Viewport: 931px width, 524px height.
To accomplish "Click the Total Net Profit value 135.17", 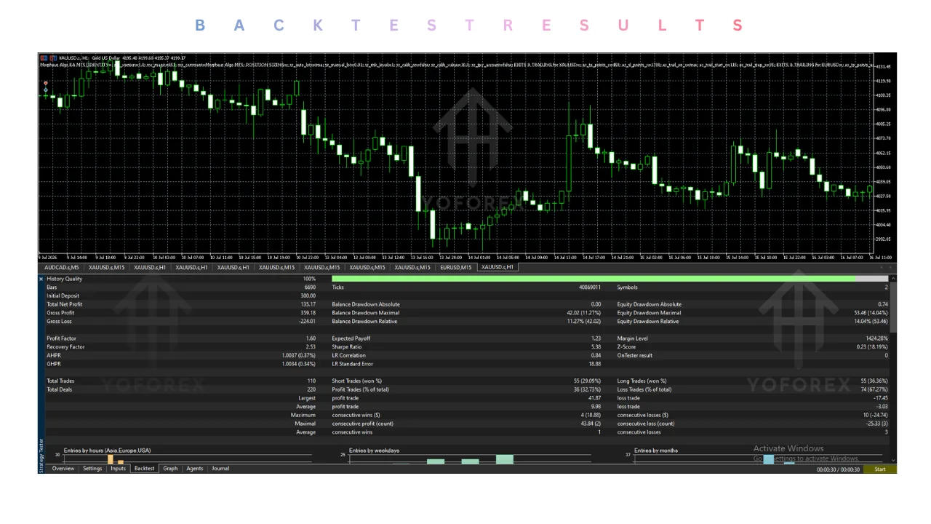I will pyautogui.click(x=308, y=304).
